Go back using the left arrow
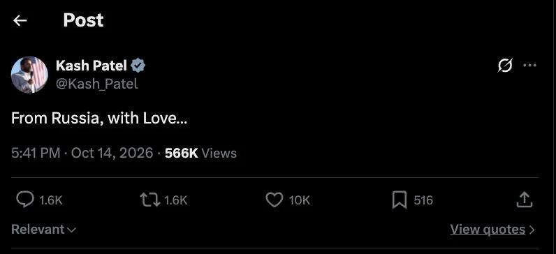Viewport: 556px width, 254px height. coord(20,20)
